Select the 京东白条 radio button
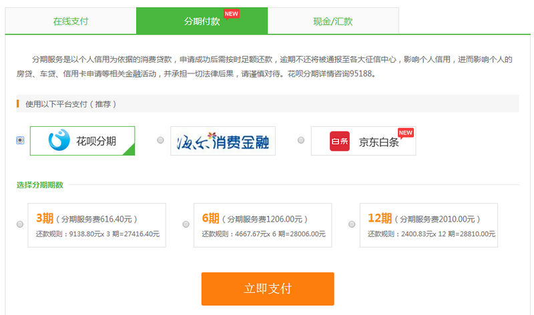534x315 pixels. click(301, 140)
